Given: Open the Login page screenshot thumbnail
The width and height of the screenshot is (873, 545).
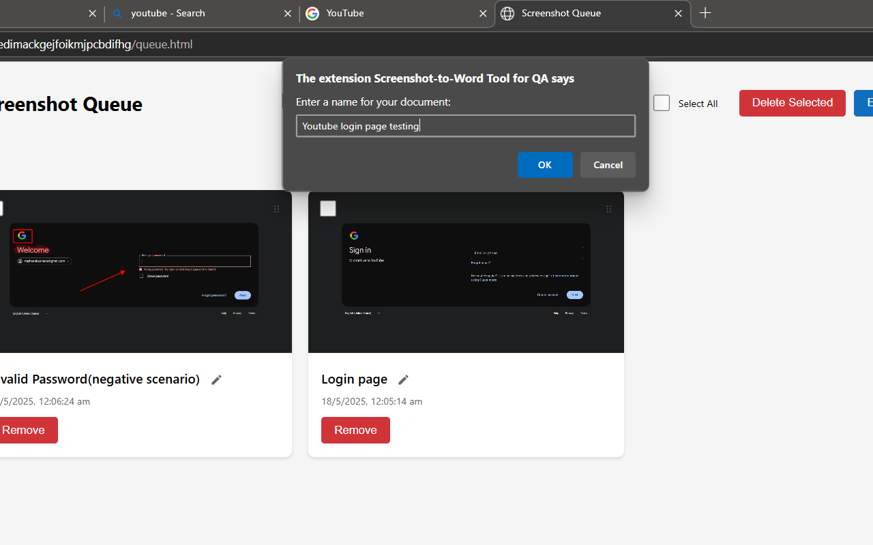Looking at the screenshot, I should (466, 271).
